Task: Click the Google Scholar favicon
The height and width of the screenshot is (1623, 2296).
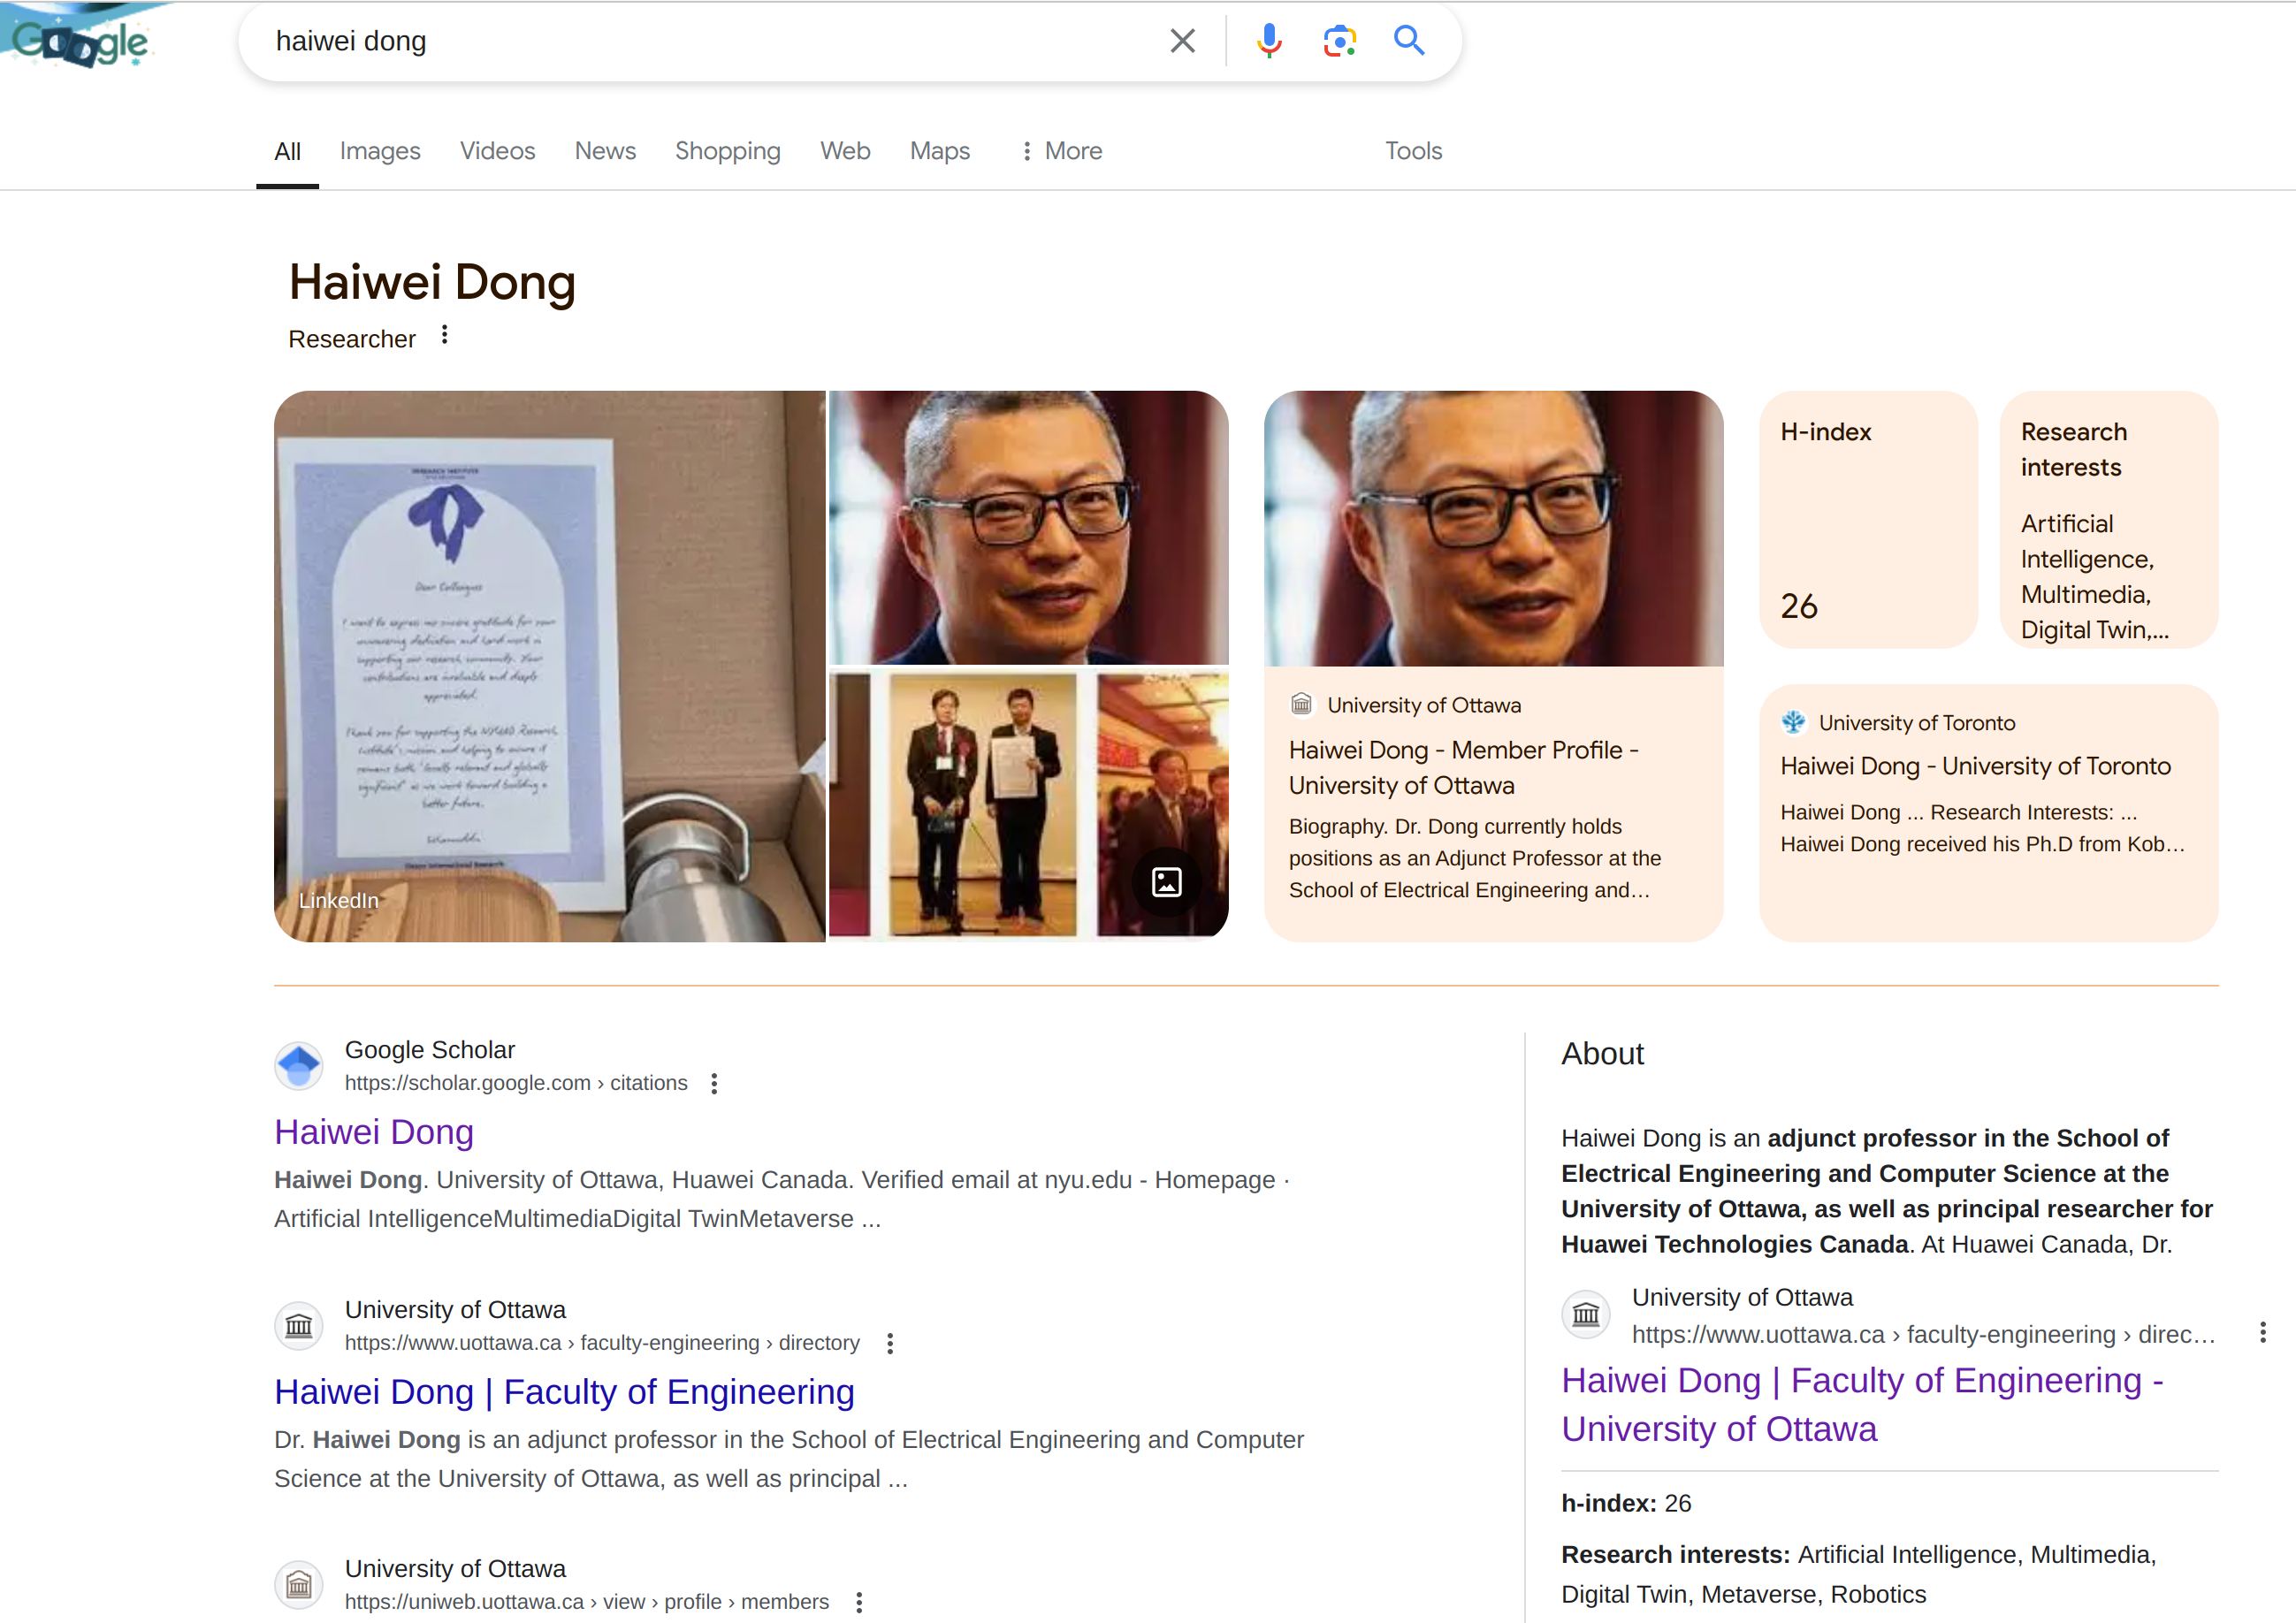Action: point(298,1066)
